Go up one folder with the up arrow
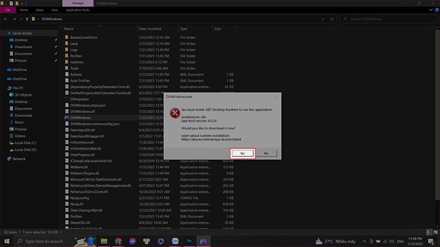Image resolution: width=440 pixels, height=247 pixels. pyautogui.click(x=26, y=19)
